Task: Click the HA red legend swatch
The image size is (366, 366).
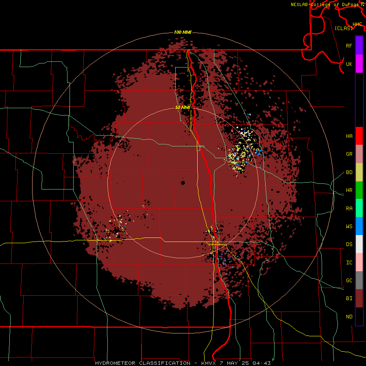Action: [359, 136]
